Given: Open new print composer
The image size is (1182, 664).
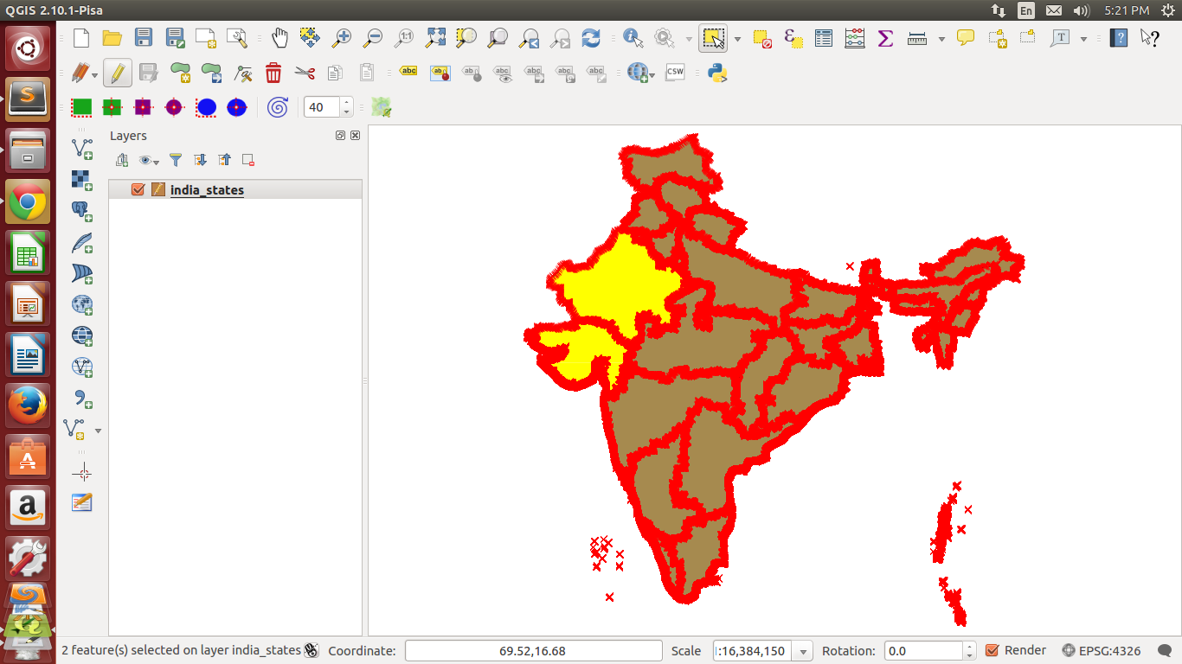Looking at the screenshot, I should point(206,38).
